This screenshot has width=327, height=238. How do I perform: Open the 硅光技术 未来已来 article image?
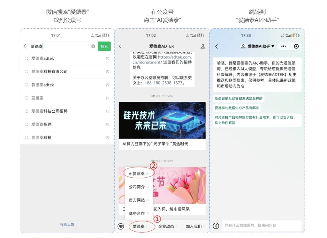coord(162,120)
